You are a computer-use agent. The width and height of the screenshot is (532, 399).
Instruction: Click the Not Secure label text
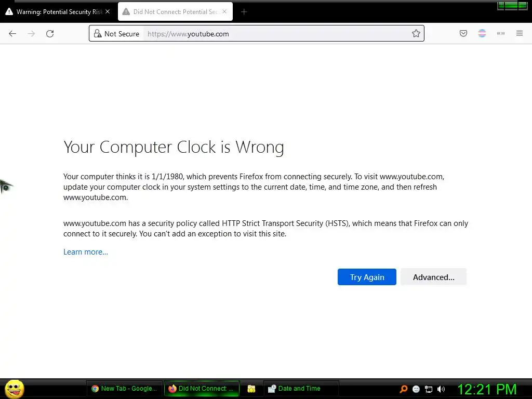122,34
